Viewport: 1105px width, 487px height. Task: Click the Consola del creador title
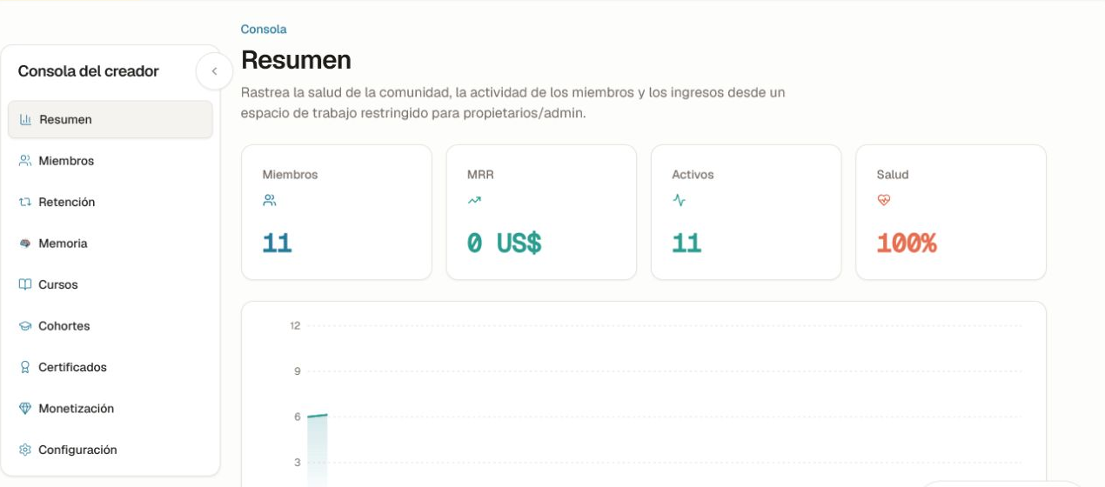[x=89, y=71]
